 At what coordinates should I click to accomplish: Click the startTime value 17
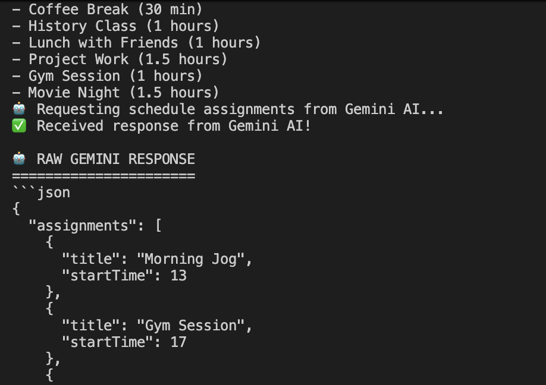(178, 342)
